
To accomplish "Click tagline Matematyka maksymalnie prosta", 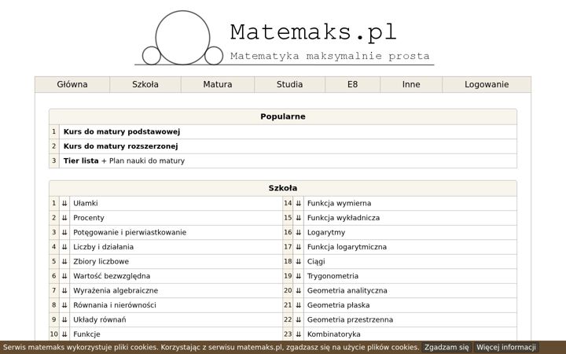I will [x=330, y=57].
